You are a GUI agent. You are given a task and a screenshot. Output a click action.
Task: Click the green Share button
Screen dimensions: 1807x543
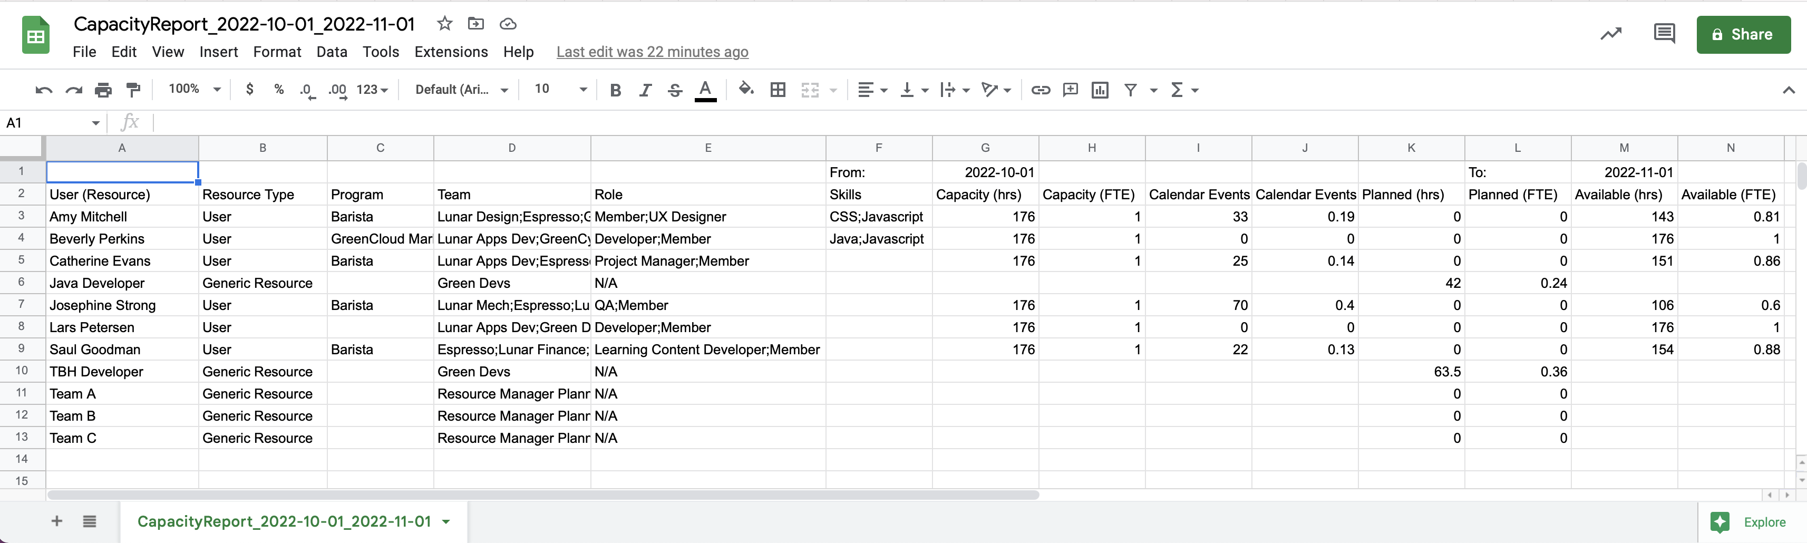click(x=1743, y=34)
